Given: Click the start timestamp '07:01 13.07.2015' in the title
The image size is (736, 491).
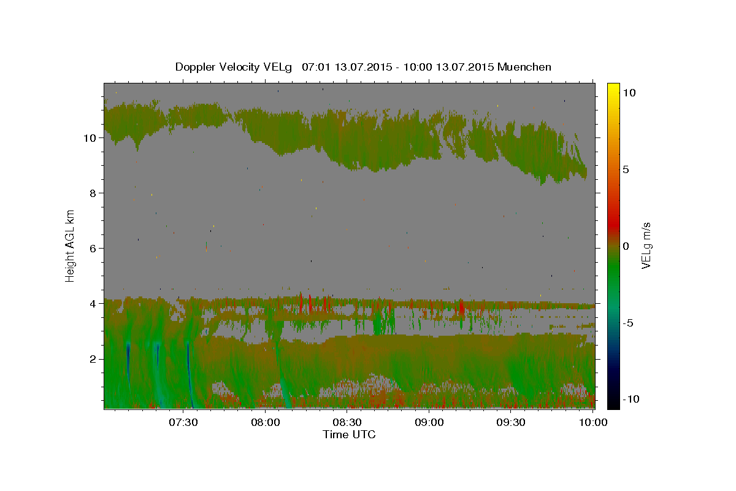Looking at the screenshot, I should point(345,67).
